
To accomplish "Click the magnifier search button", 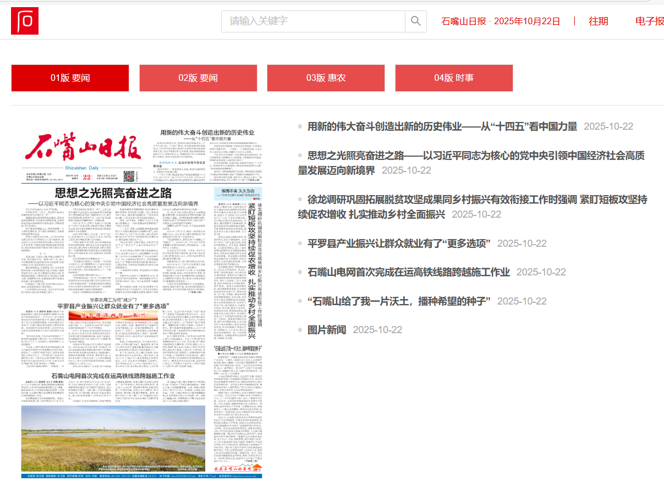I will pyautogui.click(x=416, y=21).
